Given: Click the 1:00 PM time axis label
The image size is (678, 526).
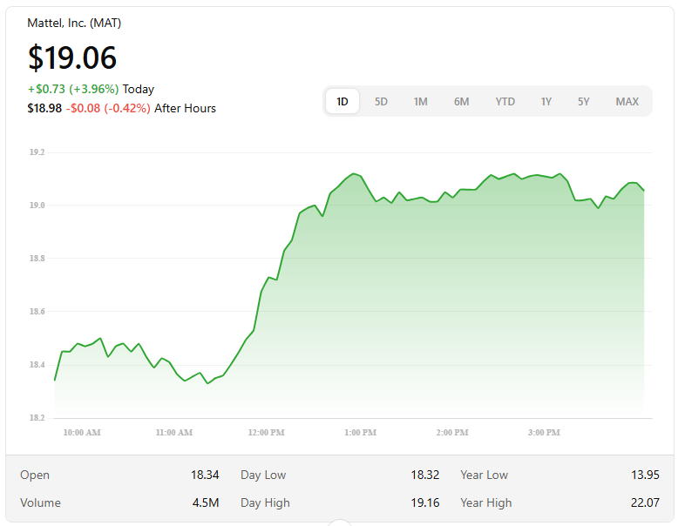Looking at the screenshot, I should [360, 433].
